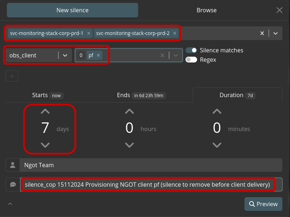Select the Duration 7d tab
The image size is (290, 217).
[238, 95]
